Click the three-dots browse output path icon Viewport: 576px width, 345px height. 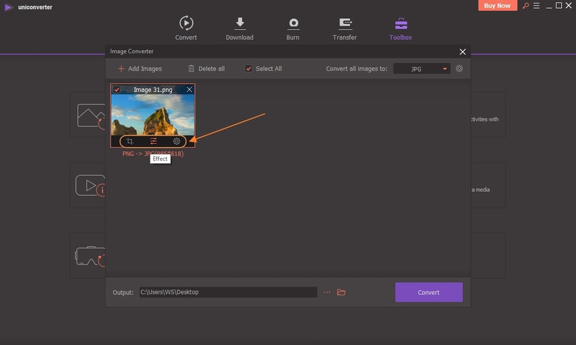pyautogui.click(x=327, y=292)
